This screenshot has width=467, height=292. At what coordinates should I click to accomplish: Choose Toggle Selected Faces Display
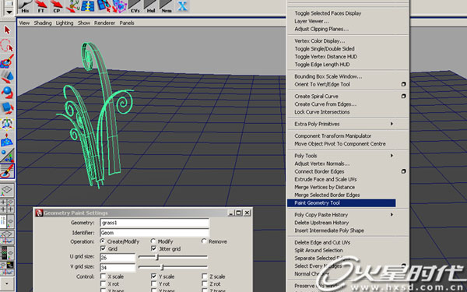(x=328, y=13)
